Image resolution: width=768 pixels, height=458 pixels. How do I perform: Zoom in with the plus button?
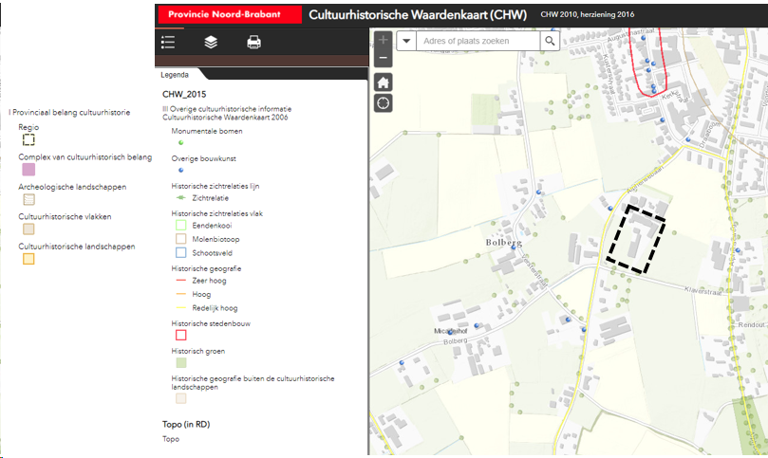[x=383, y=41]
